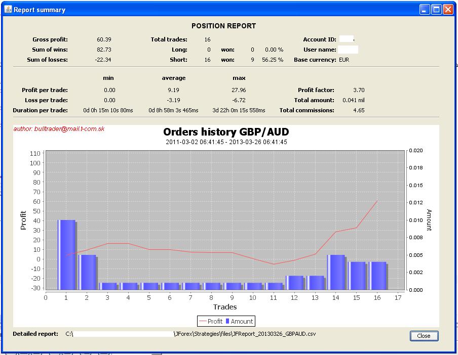Viewport: 458px width, 355px height.
Task: Click the User name label
Action: [320, 50]
